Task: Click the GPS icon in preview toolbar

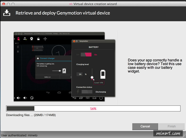Action: pos(25,39)
